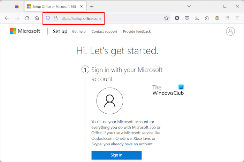This screenshot has height=162, width=244.
Task: Open a new tab with plus button
Action: [92, 6]
